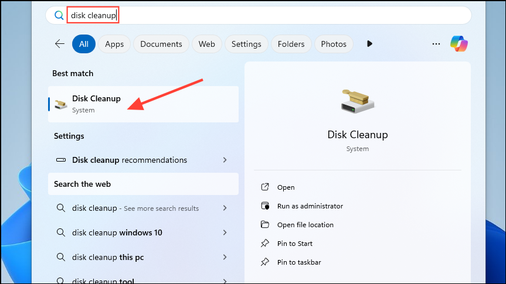The height and width of the screenshot is (284, 506).
Task: Expand Disk cleanup recommendations chevron
Action: pos(225,160)
